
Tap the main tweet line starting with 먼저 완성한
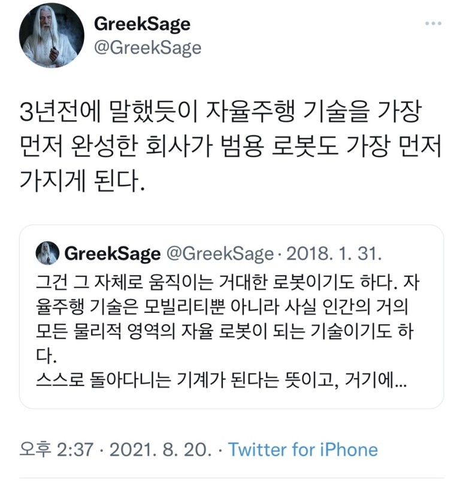click(x=230, y=146)
